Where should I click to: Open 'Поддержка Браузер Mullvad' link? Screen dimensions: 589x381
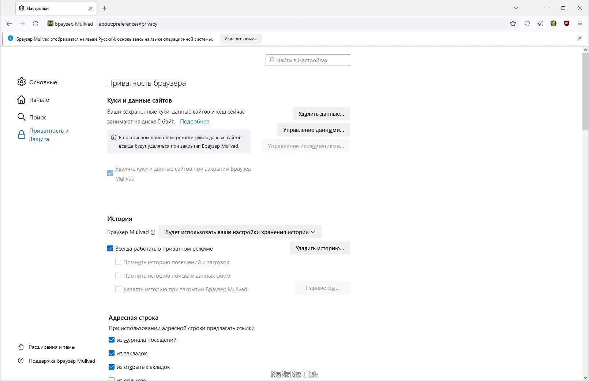[x=62, y=361]
